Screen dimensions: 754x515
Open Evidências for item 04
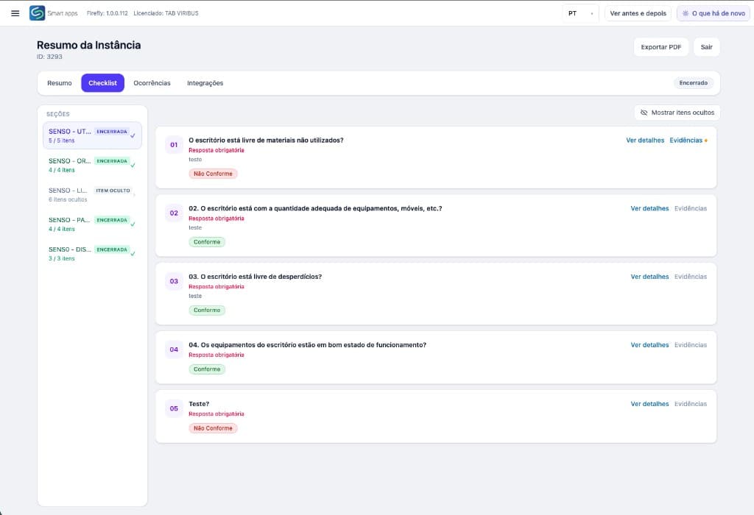click(691, 345)
